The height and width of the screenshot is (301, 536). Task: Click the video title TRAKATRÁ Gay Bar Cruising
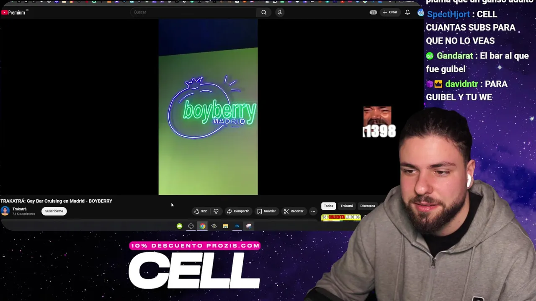pos(57,201)
